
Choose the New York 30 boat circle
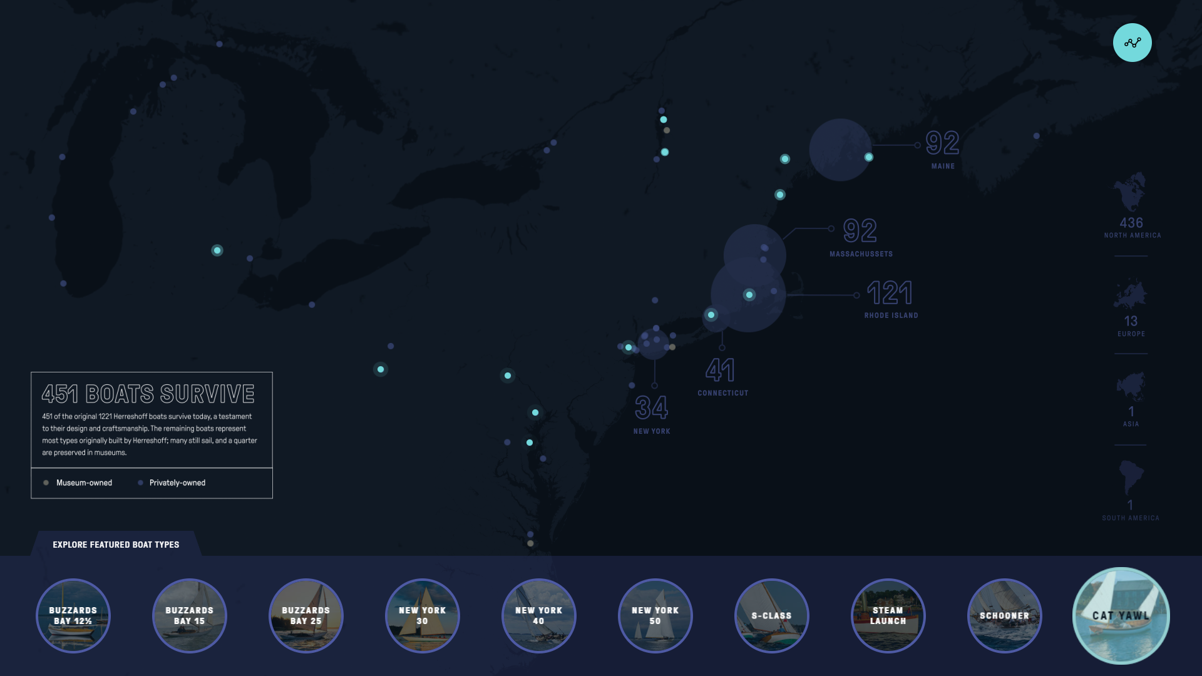[x=423, y=616]
